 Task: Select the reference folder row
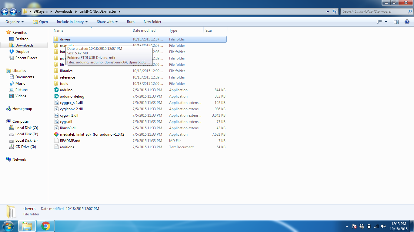[139, 77]
